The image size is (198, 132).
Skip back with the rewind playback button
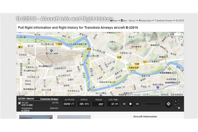point(124,104)
